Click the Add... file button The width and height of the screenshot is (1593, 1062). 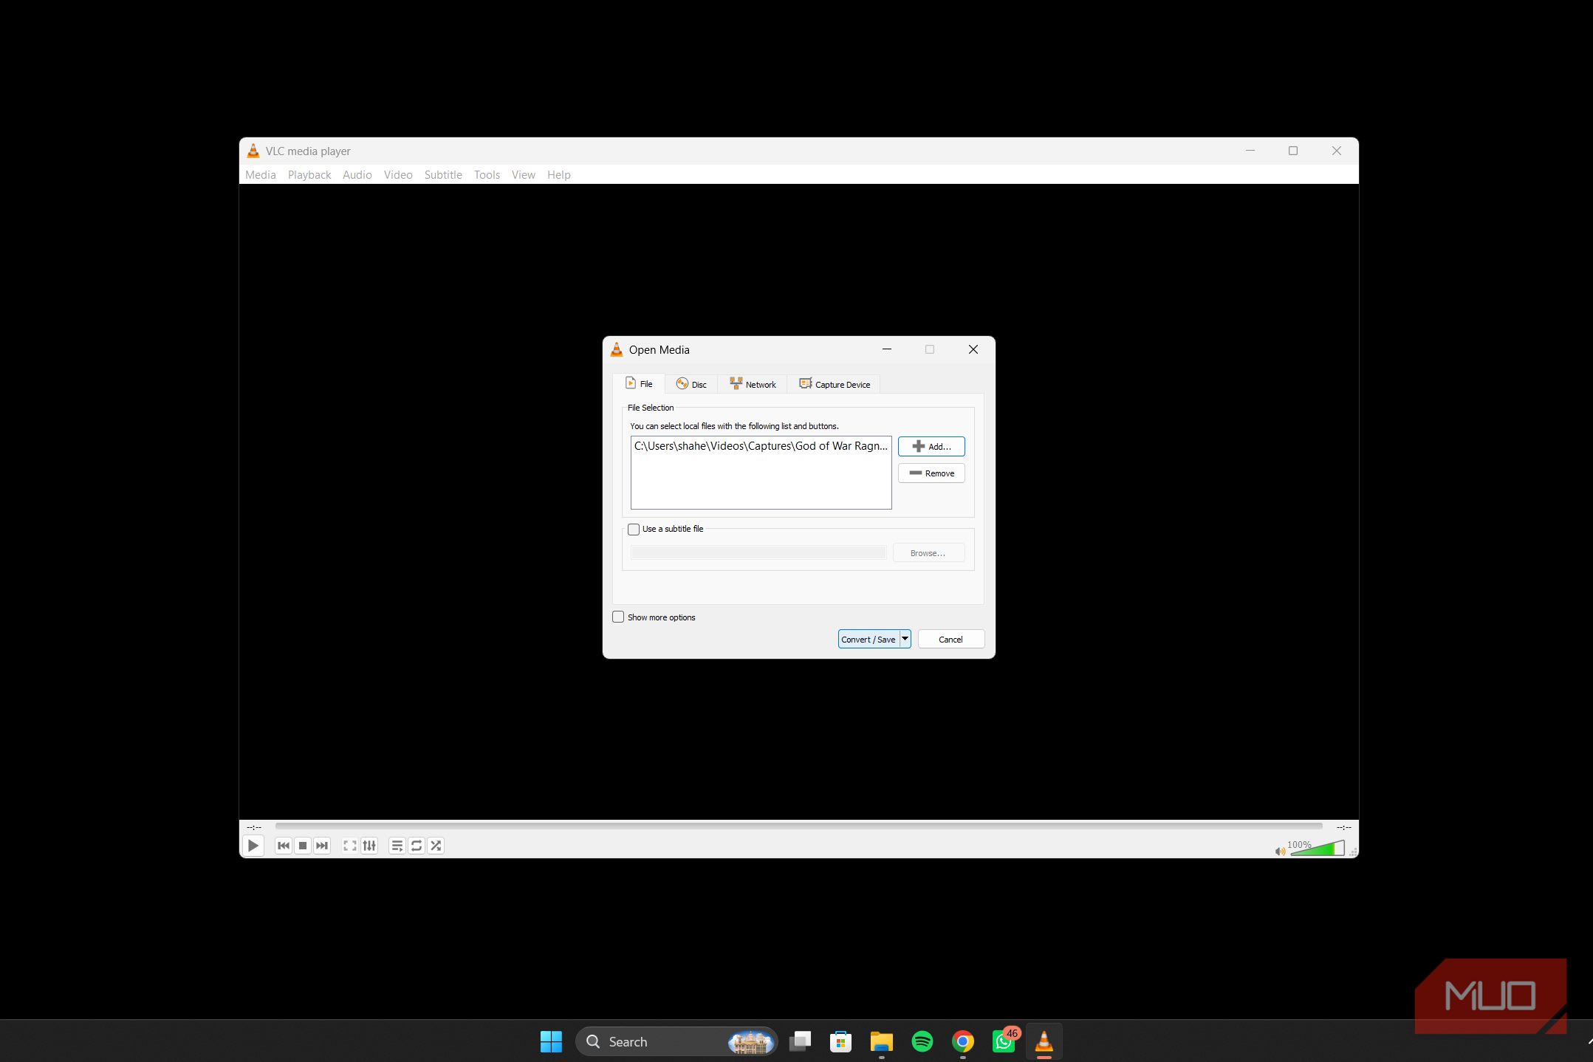tap(931, 446)
